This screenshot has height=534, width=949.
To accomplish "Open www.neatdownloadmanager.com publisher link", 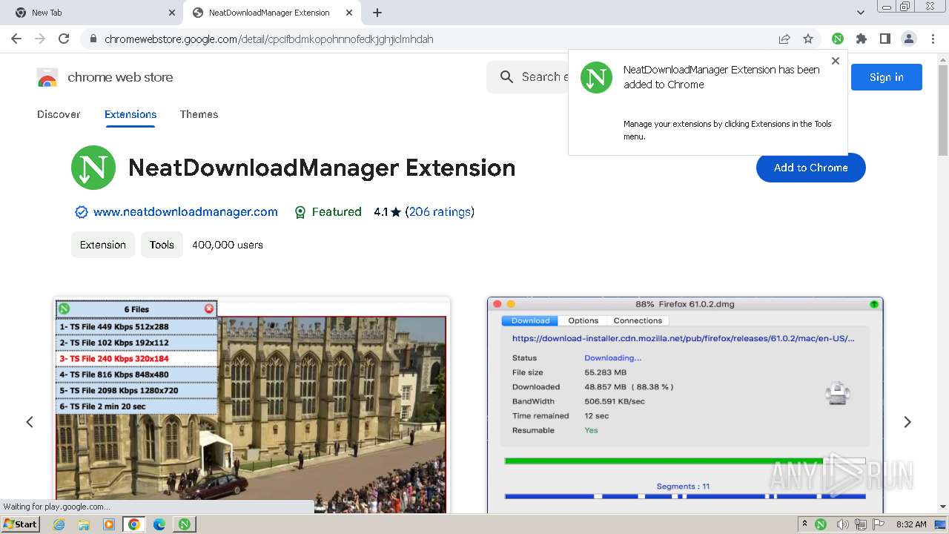I will [185, 212].
